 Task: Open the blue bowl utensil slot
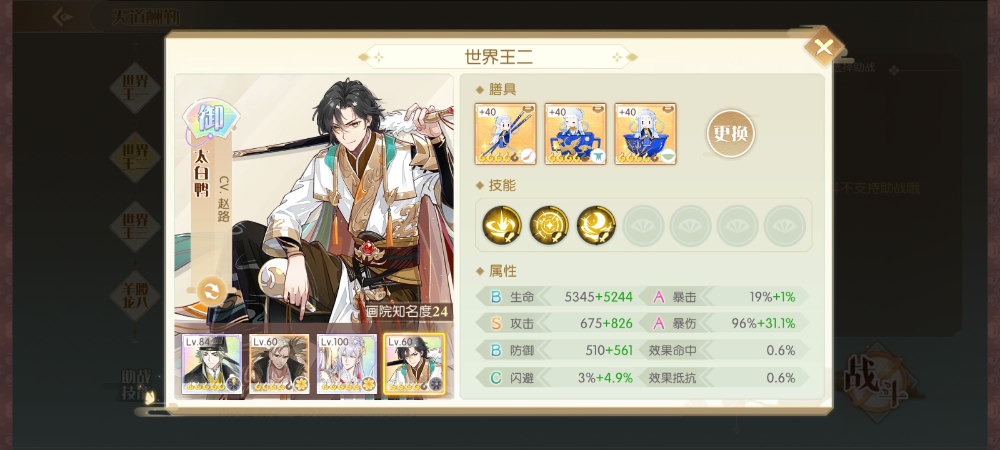(645, 134)
